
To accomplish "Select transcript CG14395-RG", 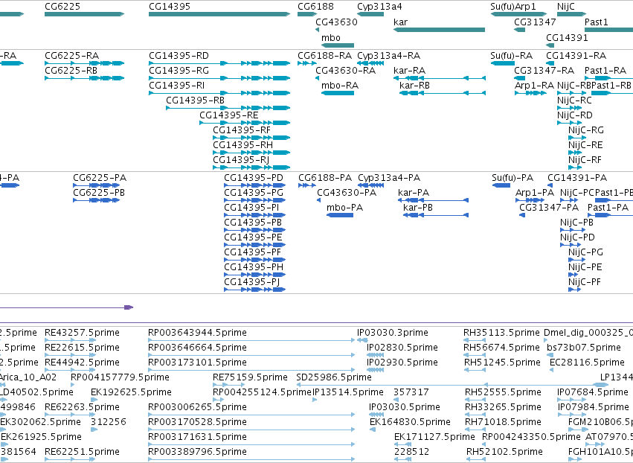I will click(179, 71).
